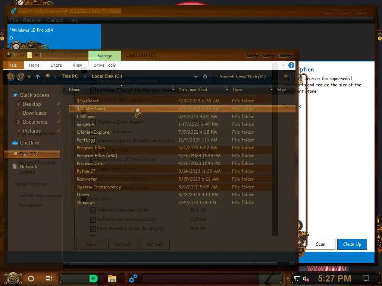Toggle NET Assembly Cache checkbox in Dism++
The width and height of the screenshot is (382, 286).
93,229
